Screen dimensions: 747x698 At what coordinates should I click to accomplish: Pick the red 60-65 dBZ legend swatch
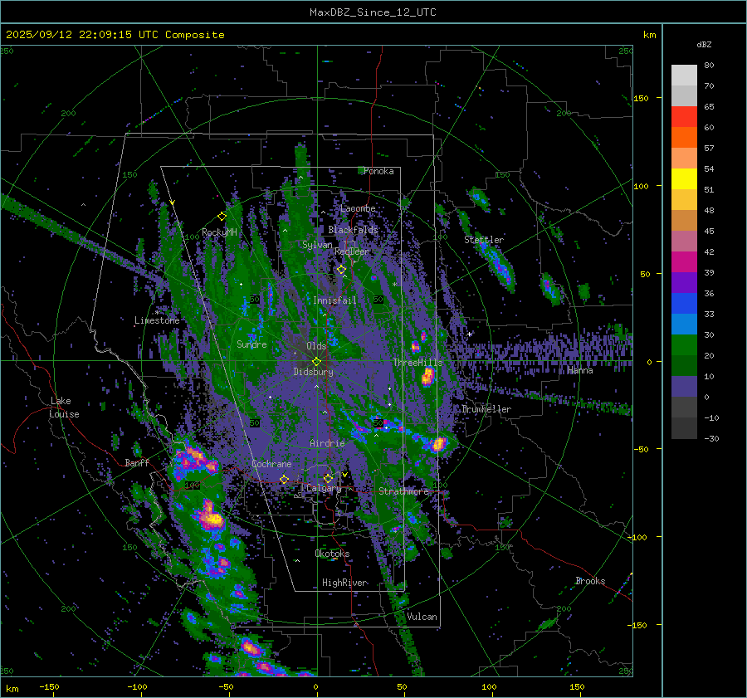[x=684, y=117]
